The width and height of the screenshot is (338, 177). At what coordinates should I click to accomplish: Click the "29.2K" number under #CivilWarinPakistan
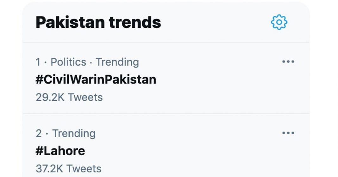pyautogui.click(x=50, y=97)
